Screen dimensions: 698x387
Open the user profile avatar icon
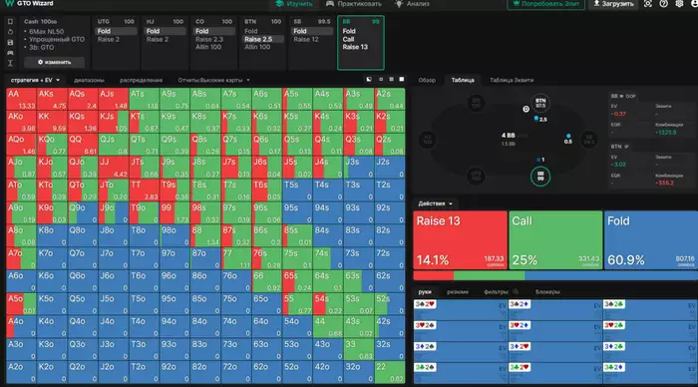pyautogui.click(x=694, y=4)
